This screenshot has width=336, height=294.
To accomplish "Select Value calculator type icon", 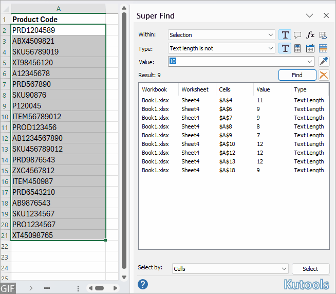I will pyautogui.click(x=297, y=48).
